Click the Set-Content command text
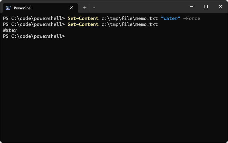This screenshot has width=228, height=143. 83,18
